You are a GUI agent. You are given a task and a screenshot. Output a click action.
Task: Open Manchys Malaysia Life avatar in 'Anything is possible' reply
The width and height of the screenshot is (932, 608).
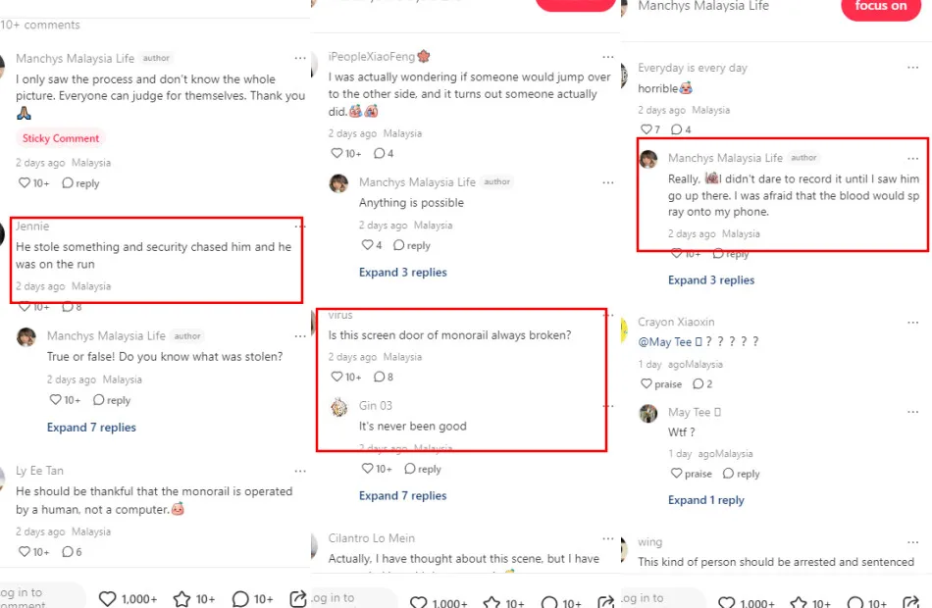pyautogui.click(x=338, y=183)
